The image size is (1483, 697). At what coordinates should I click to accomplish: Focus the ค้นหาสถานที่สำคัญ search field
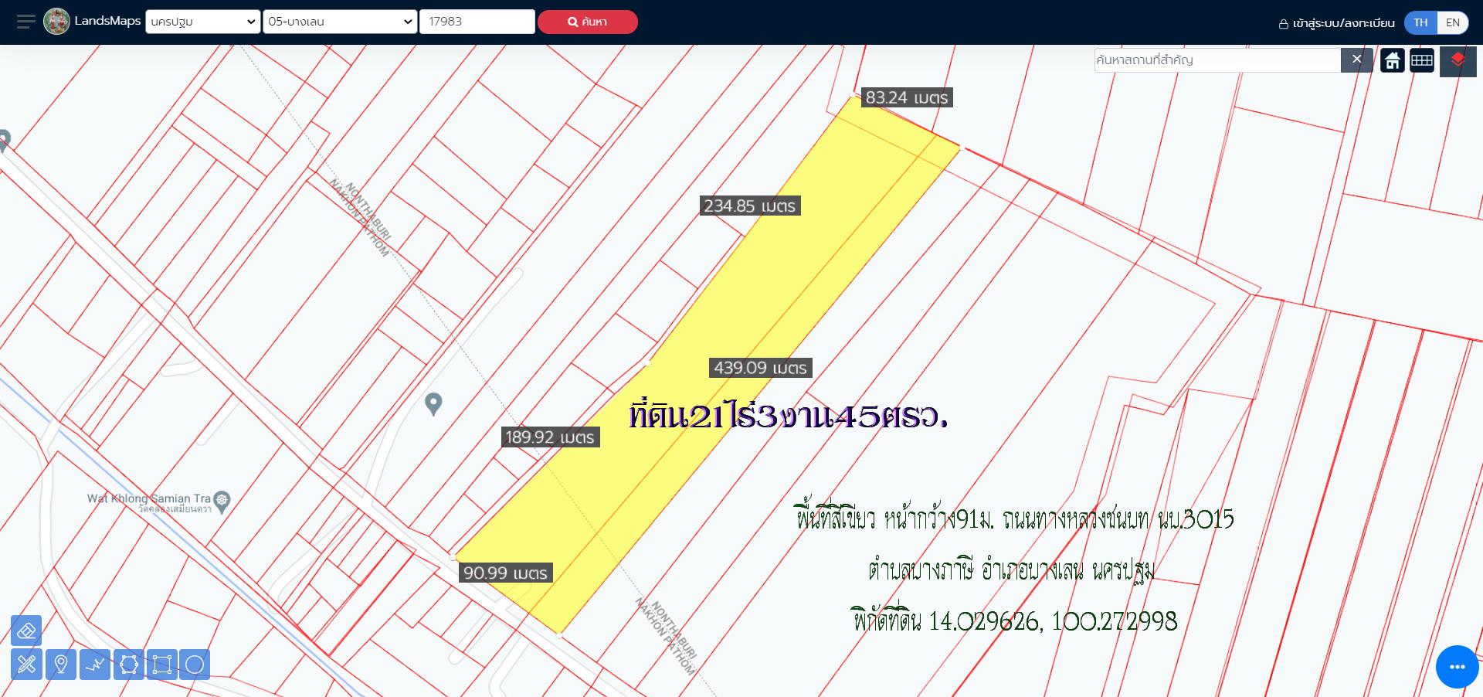[1217, 59]
